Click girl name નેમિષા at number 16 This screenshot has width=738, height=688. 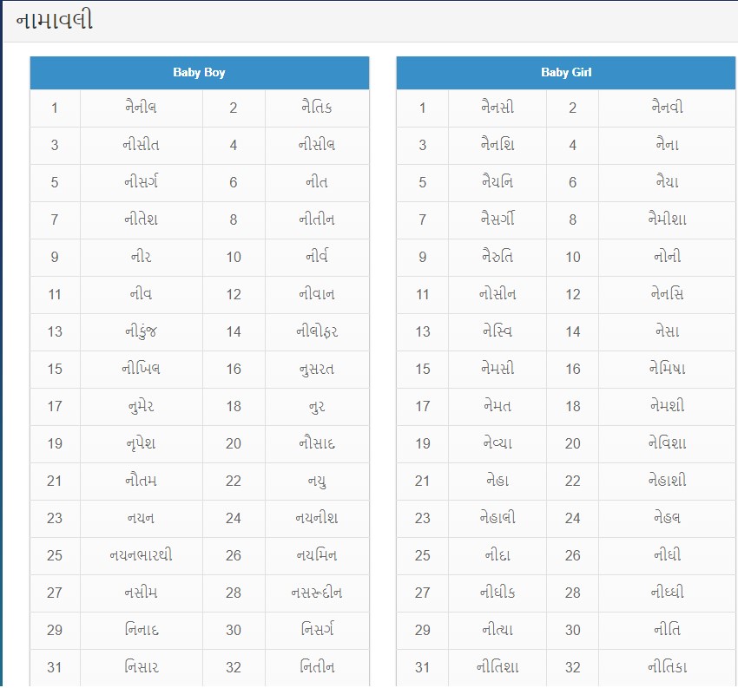[667, 369]
